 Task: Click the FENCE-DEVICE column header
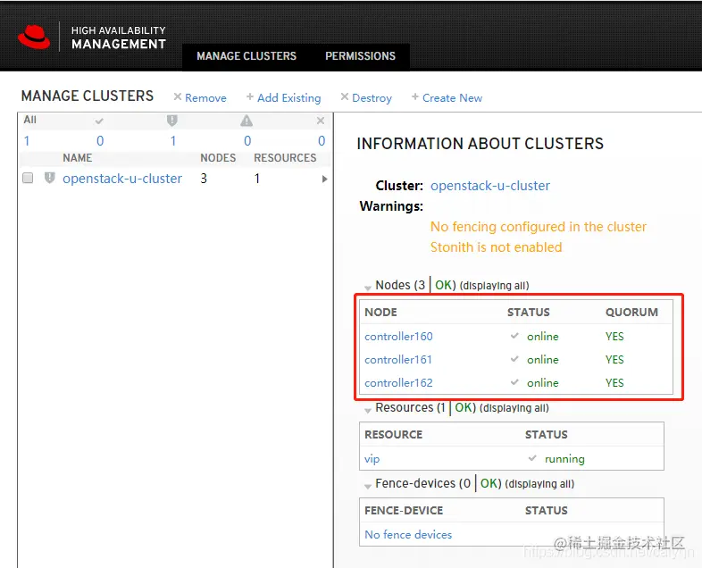pyautogui.click(x=404, y=511)
